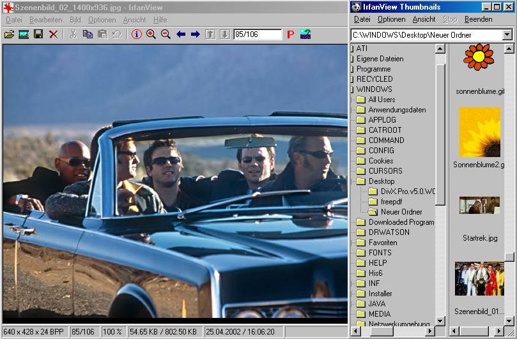The width and height of the screenshot is (517, 339).
Task: Click the red X Delete icon
Action: pyautogui.click(x=53, y=34)
